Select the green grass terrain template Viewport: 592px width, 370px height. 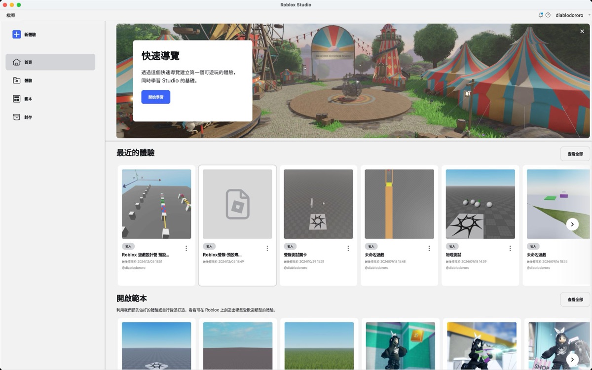click(318, 346)
